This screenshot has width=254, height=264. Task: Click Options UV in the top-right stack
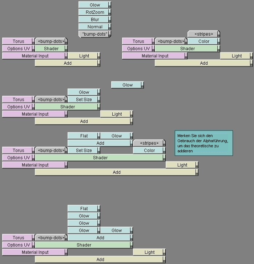coord(138,48)
